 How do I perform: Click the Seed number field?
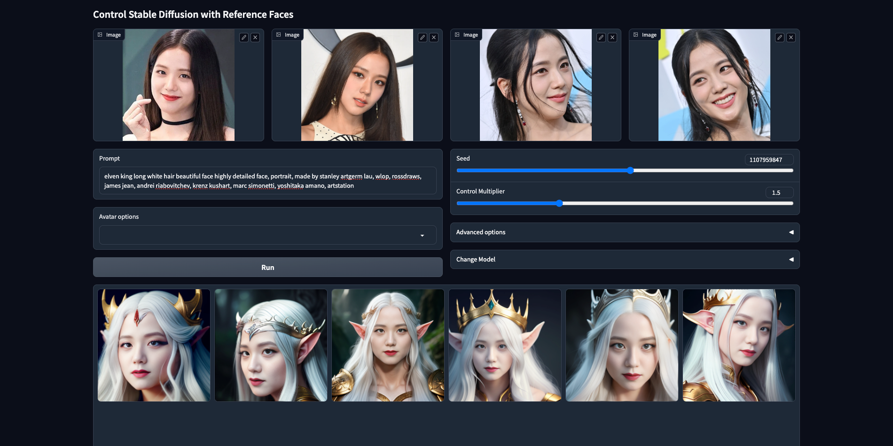click(x=769, y=160)
